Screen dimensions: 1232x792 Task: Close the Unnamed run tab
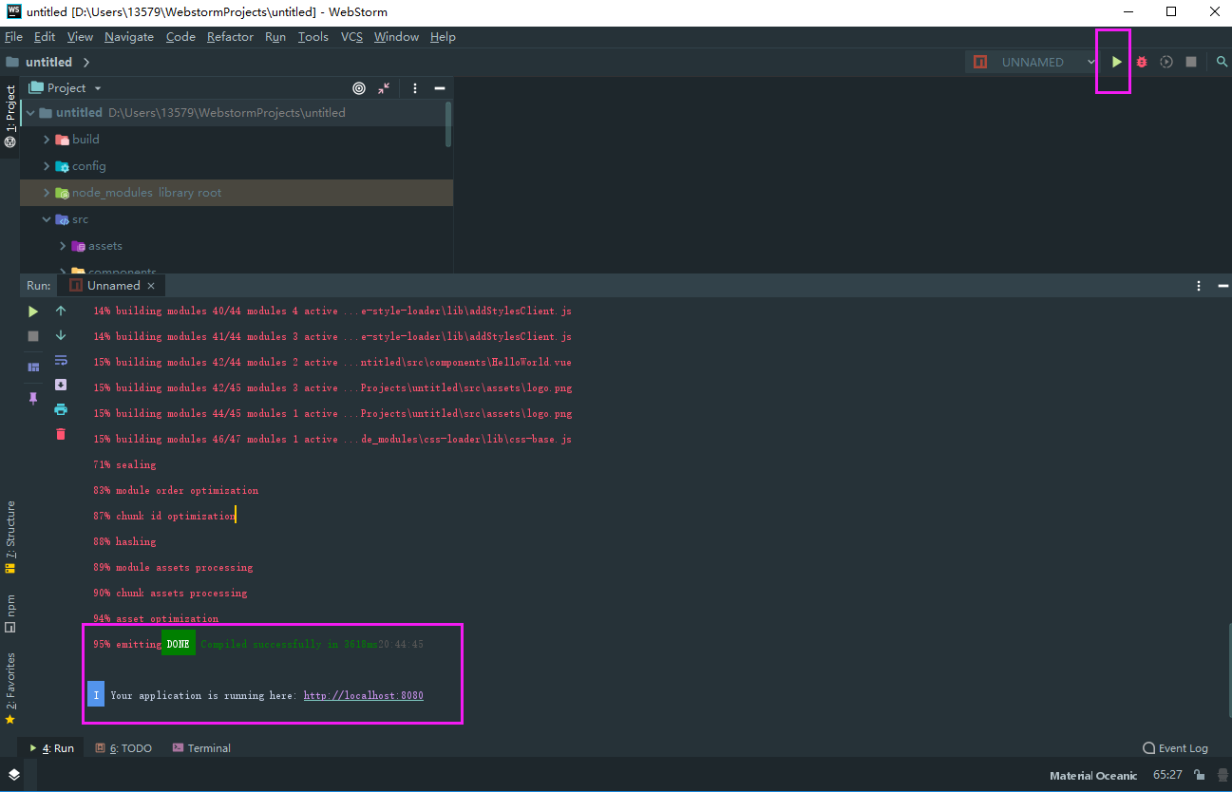coord(151,286)
